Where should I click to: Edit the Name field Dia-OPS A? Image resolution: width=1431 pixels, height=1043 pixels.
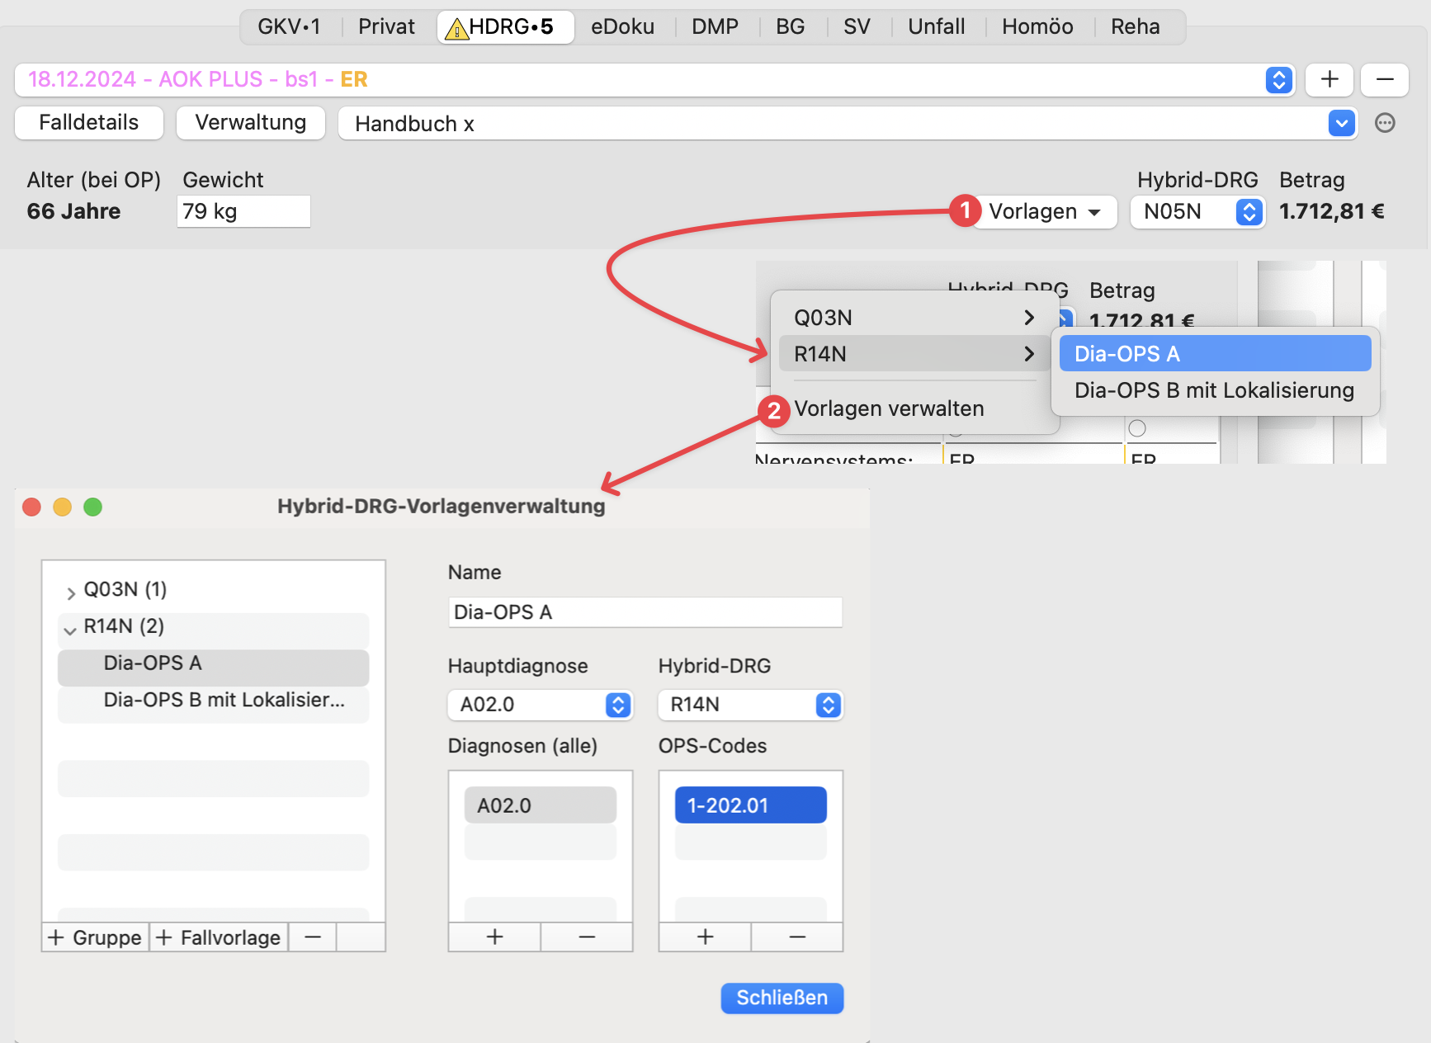click(x=645, y=612)
